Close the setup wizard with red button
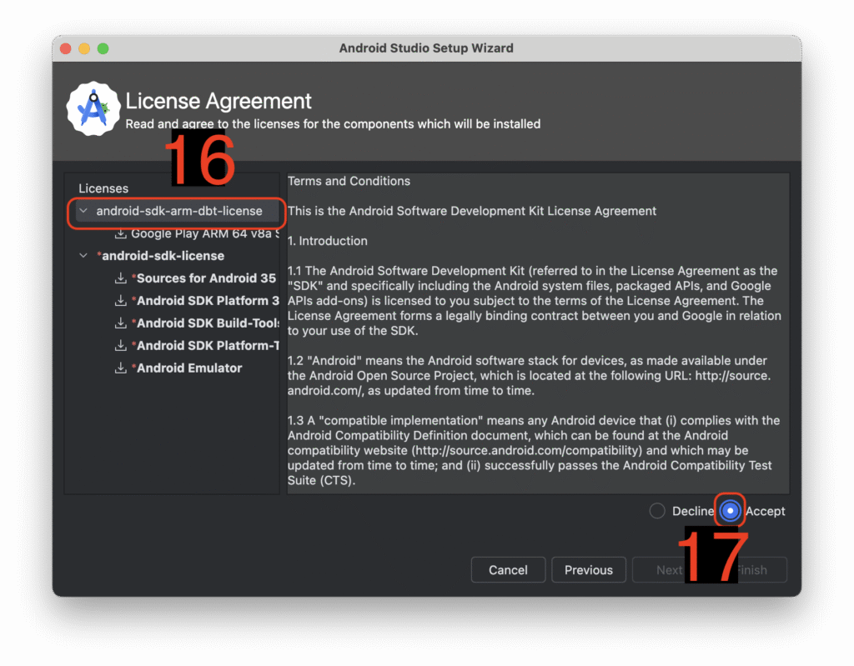The image size is (854, 666). tap(66, 48)
